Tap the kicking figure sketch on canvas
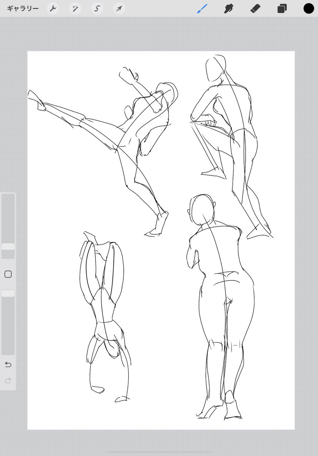 coord(103,152)
